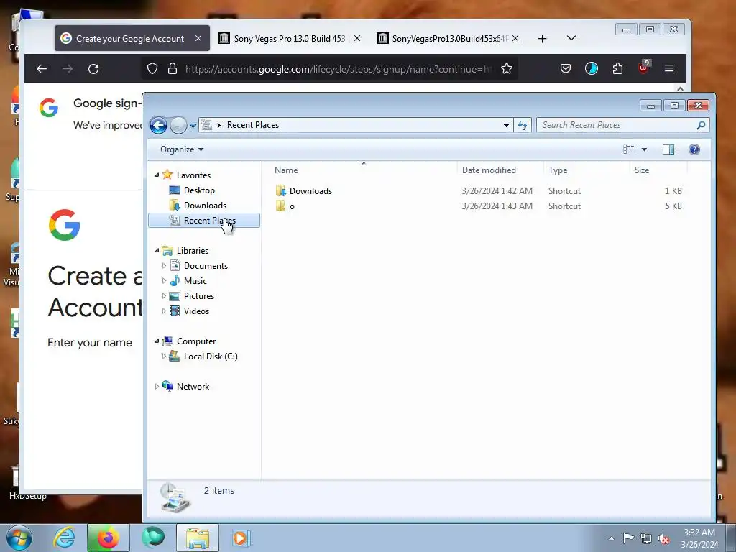Screen dimensions: 736x552
Task: Expand the Pictures library
Action: [164, 295]
